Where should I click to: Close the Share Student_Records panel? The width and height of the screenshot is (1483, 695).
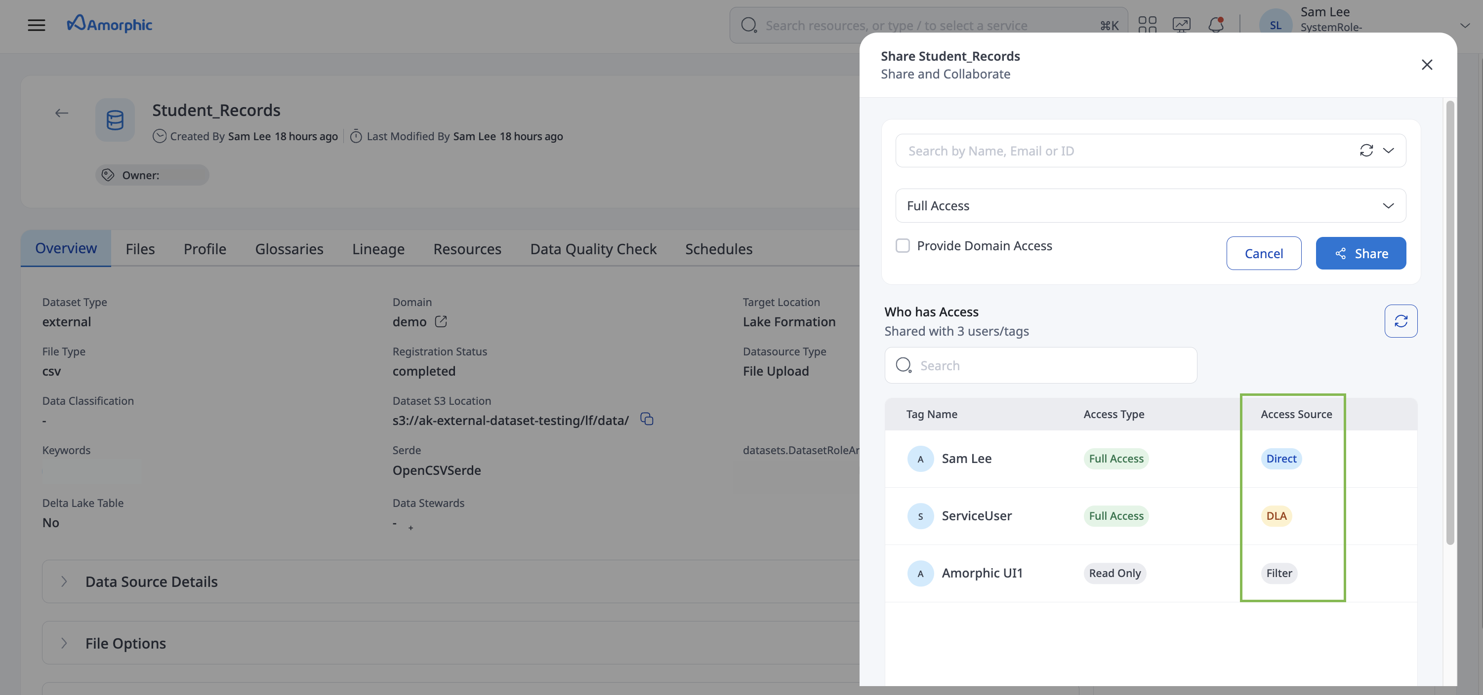point(1427,65)
